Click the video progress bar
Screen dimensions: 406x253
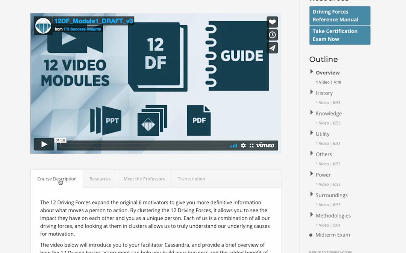click(x=143, y=145)
